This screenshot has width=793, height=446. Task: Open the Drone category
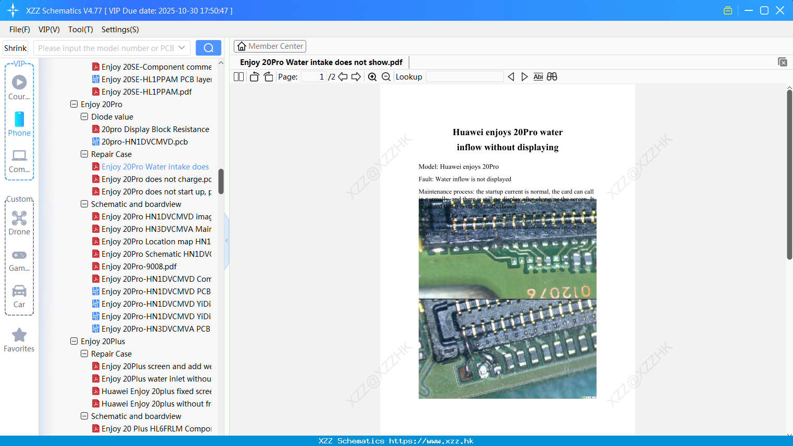click(19, 223)
